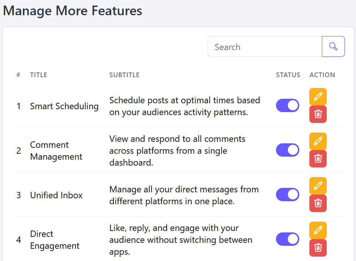Delete the Smart Scheduling feature
The height and width of the screenshot is (261, 356).
click(318, 114)
